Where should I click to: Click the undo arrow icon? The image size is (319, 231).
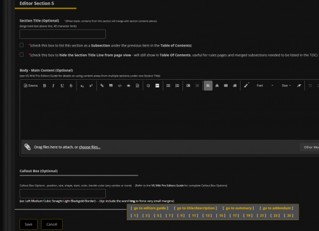pyautogui.click(x=310, y=86)
